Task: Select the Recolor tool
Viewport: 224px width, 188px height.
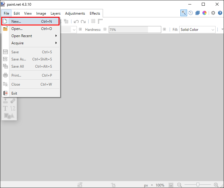Action: (x=13, y=101)
